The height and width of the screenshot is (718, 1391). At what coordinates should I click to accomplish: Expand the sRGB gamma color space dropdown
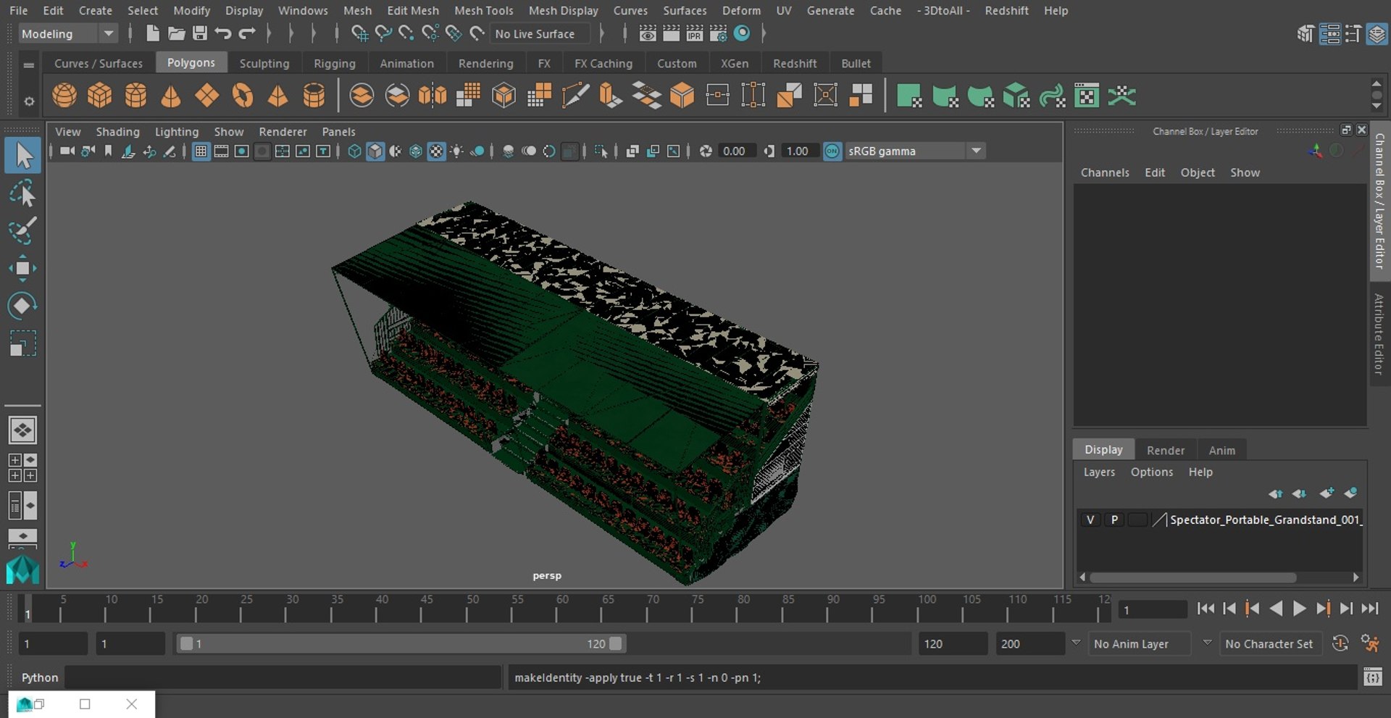tap(976, 151)
